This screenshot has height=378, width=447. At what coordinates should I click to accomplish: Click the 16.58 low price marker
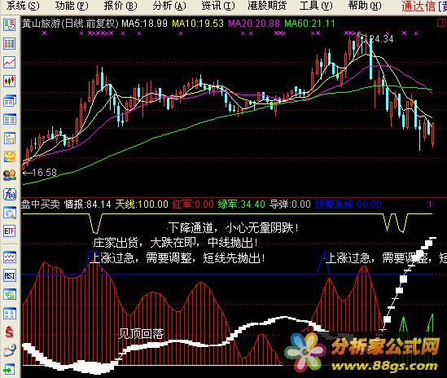coord(40,173)
